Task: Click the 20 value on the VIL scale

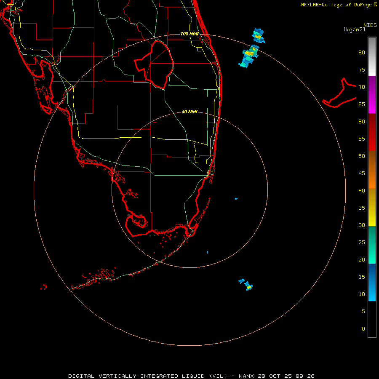Action: point(362,259)
